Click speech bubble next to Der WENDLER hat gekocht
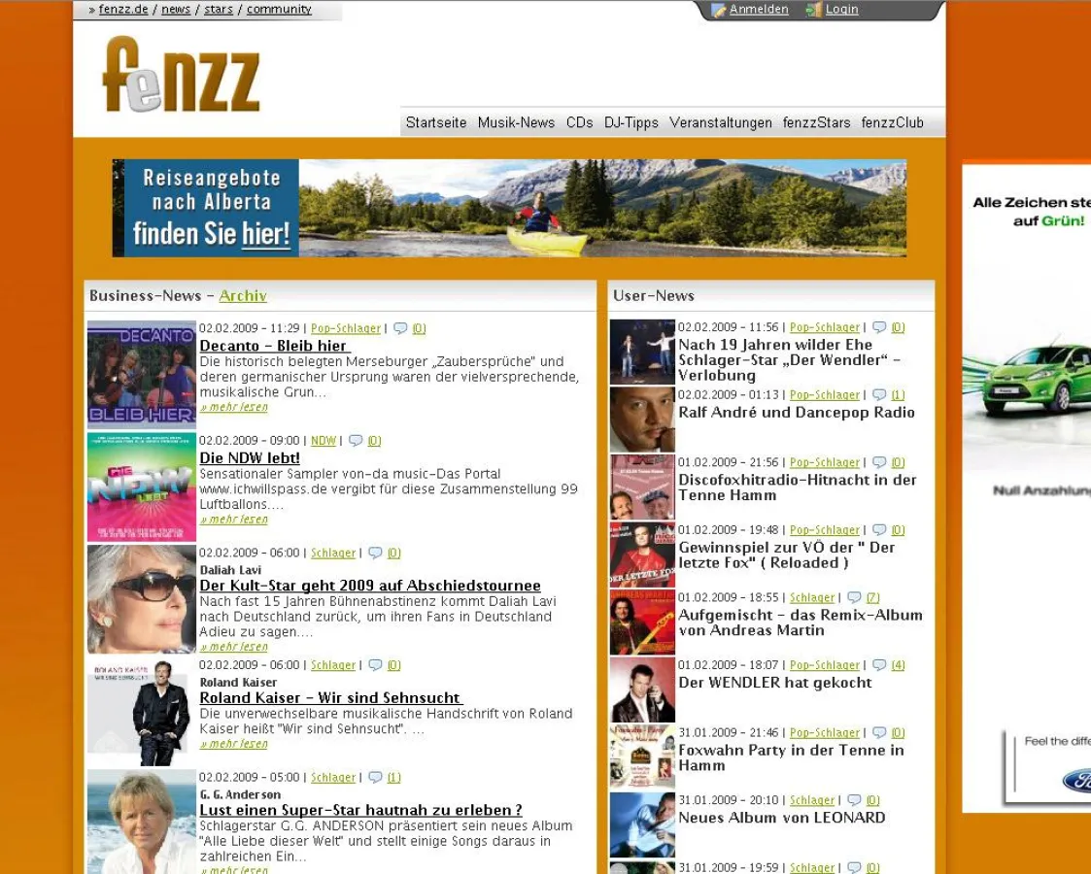 click(x=878, y=664)
